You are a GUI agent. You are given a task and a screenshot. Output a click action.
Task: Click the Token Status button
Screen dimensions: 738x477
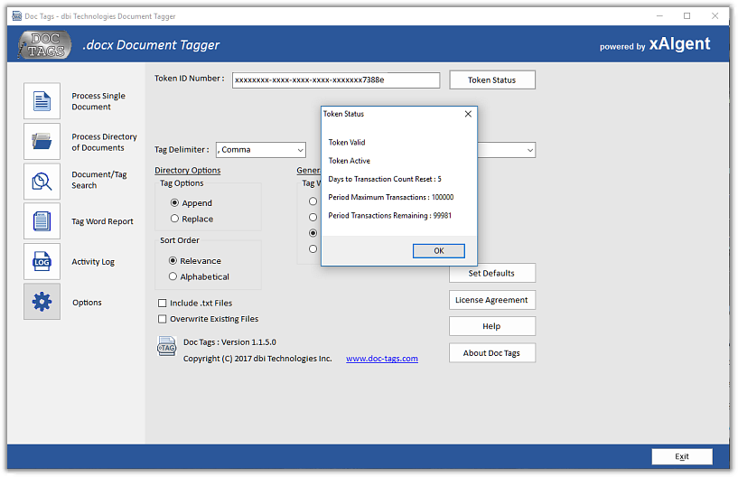491,80
